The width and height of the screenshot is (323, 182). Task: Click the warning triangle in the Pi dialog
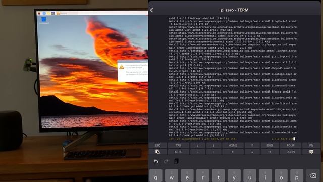122,67
